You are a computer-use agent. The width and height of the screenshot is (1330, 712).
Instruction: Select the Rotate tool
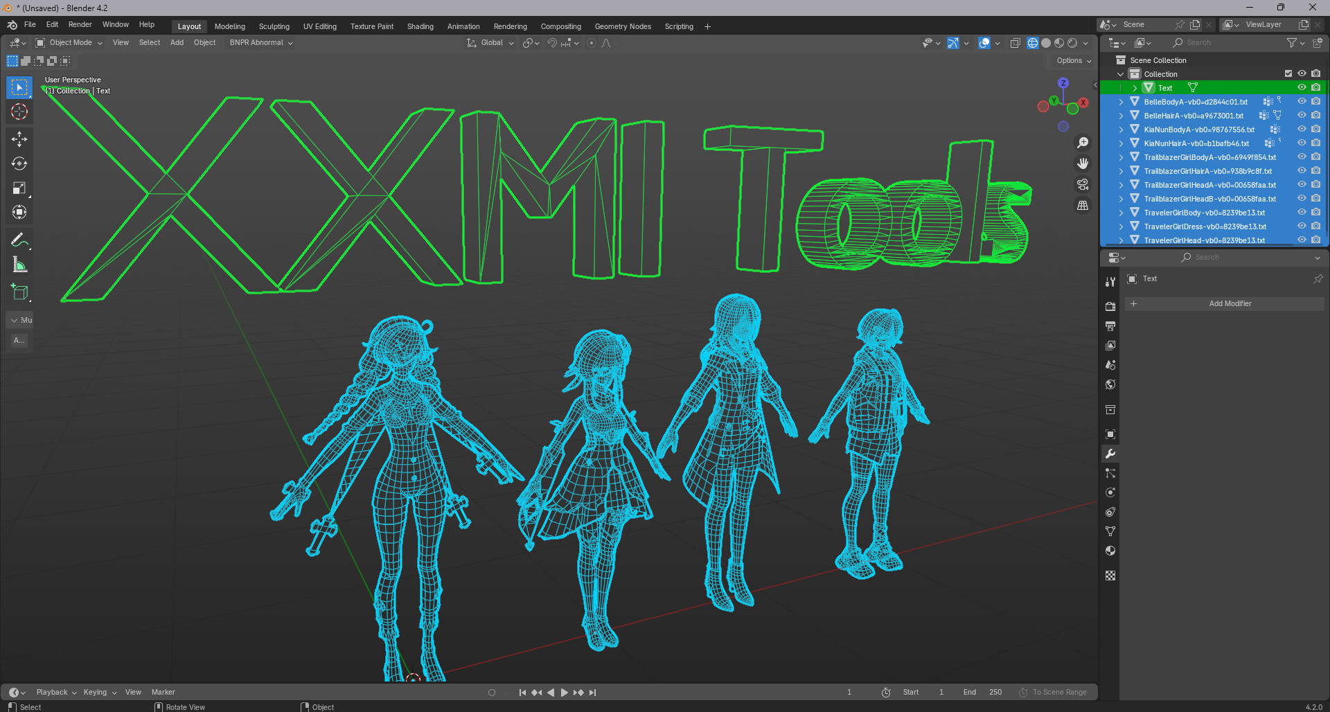pos(19,163)
